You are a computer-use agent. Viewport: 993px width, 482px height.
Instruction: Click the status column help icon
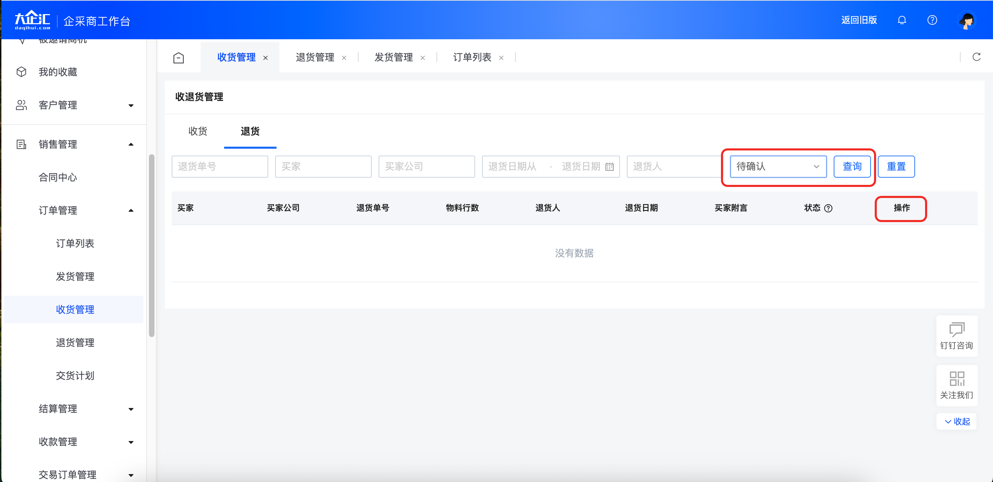click(828, 208)
